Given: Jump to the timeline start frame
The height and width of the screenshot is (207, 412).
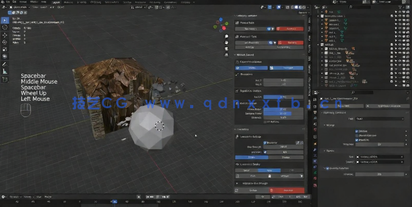Looking at the screenshot, I should click(x=148, y=197).
